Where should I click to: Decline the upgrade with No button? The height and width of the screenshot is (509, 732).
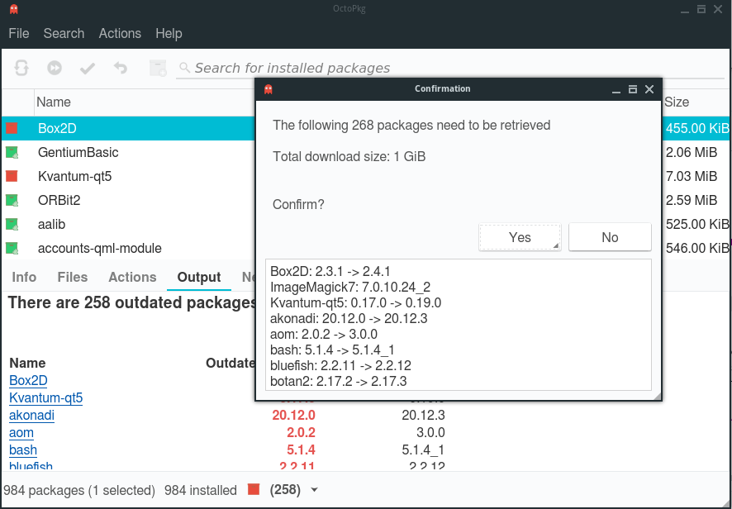(610, 237)
